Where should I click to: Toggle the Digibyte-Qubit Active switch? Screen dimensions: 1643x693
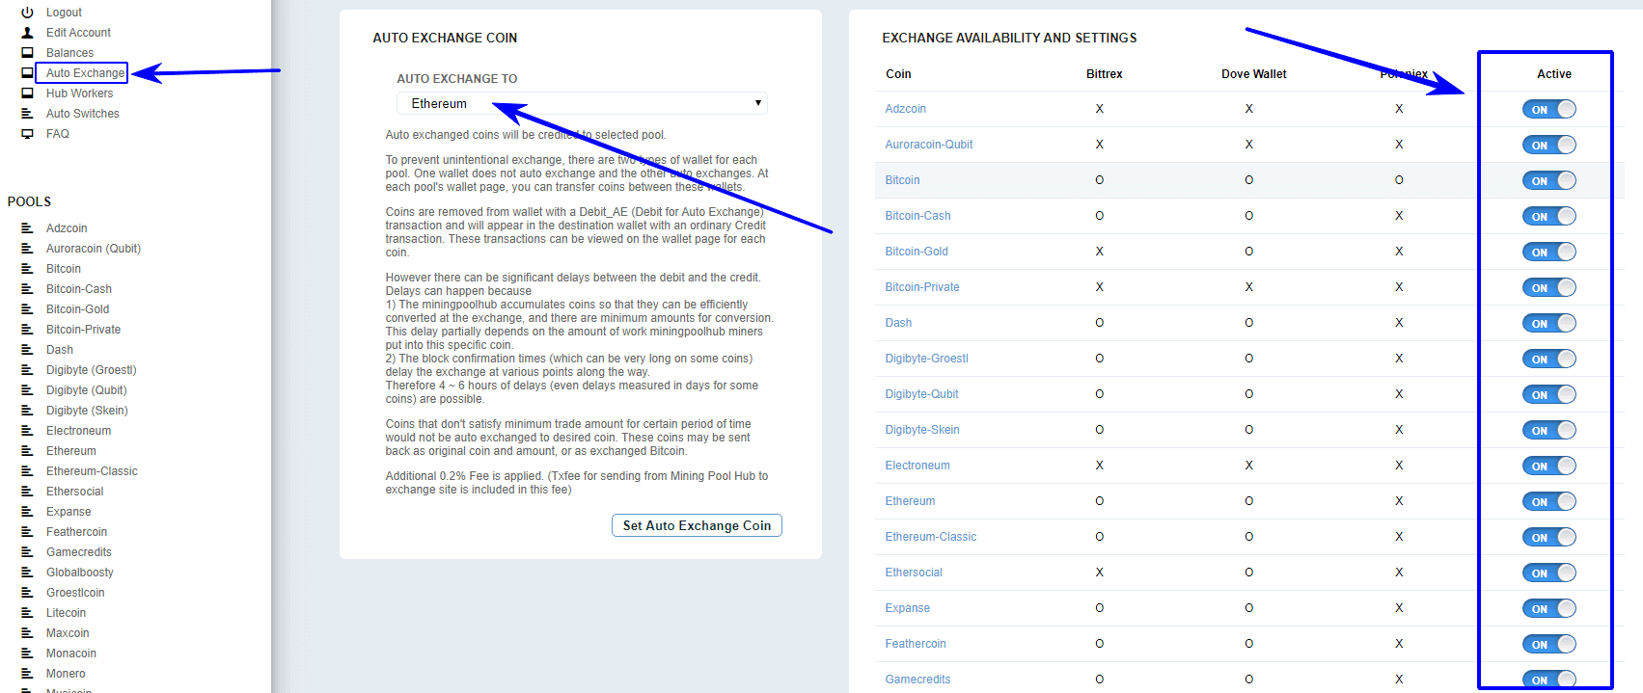click(x=1549, y=394)
